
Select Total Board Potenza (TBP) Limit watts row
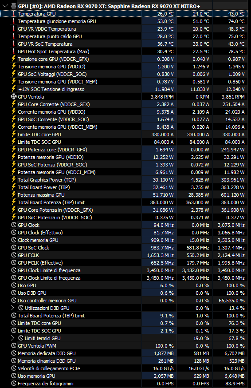pyautogui.click(x=124, y=202)
